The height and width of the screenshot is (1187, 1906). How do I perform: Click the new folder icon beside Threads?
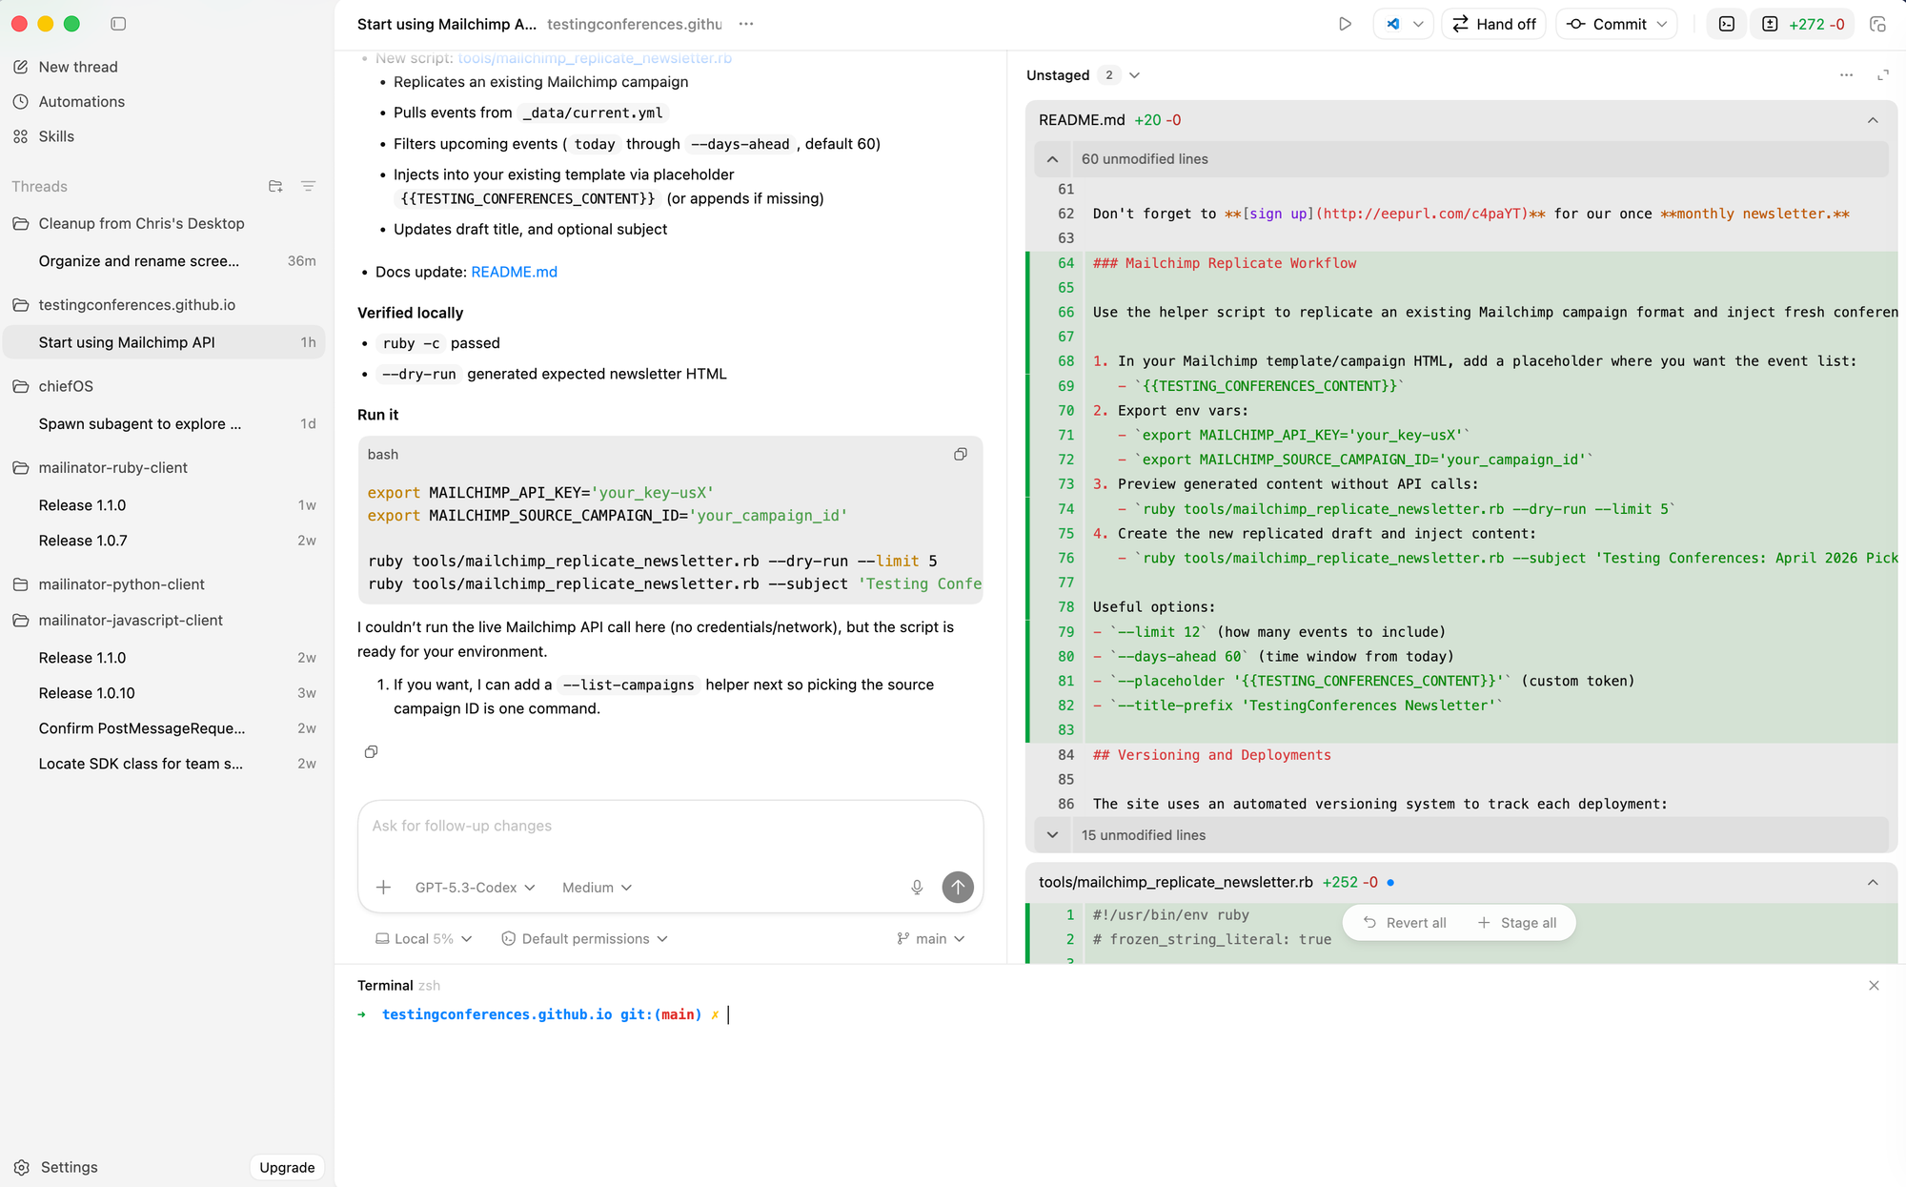(275, 186)
